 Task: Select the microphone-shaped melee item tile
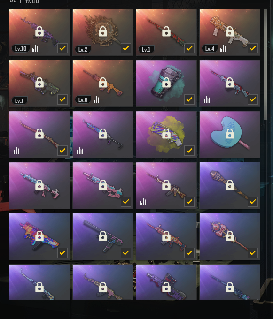230,186
